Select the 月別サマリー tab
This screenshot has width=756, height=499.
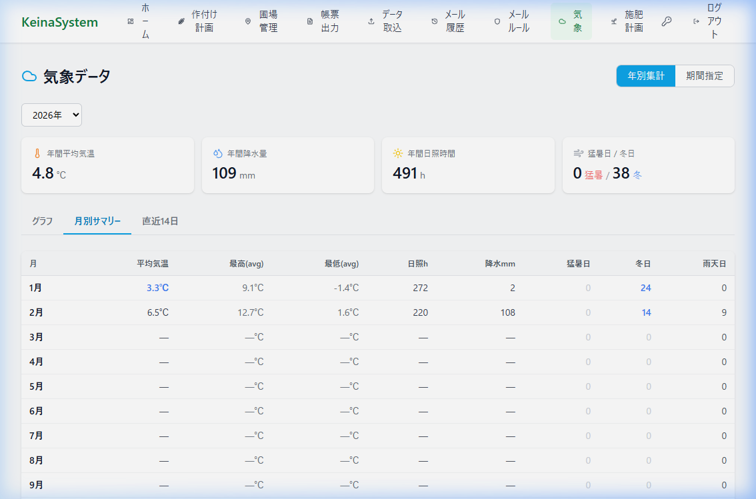point(97,221)
